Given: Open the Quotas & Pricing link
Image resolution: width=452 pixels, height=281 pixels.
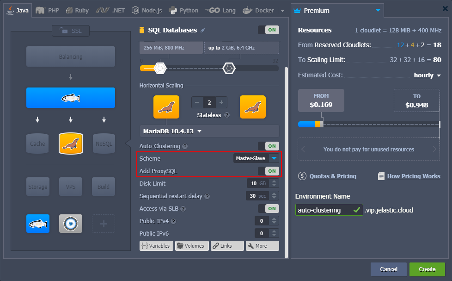Looking at the screenshot, I should click(x=333, y=176).
